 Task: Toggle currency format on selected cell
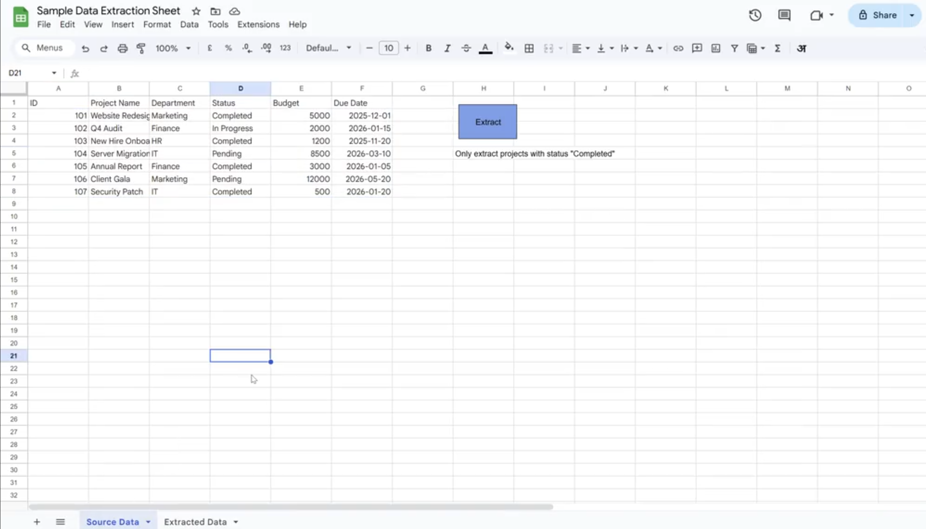209,48
